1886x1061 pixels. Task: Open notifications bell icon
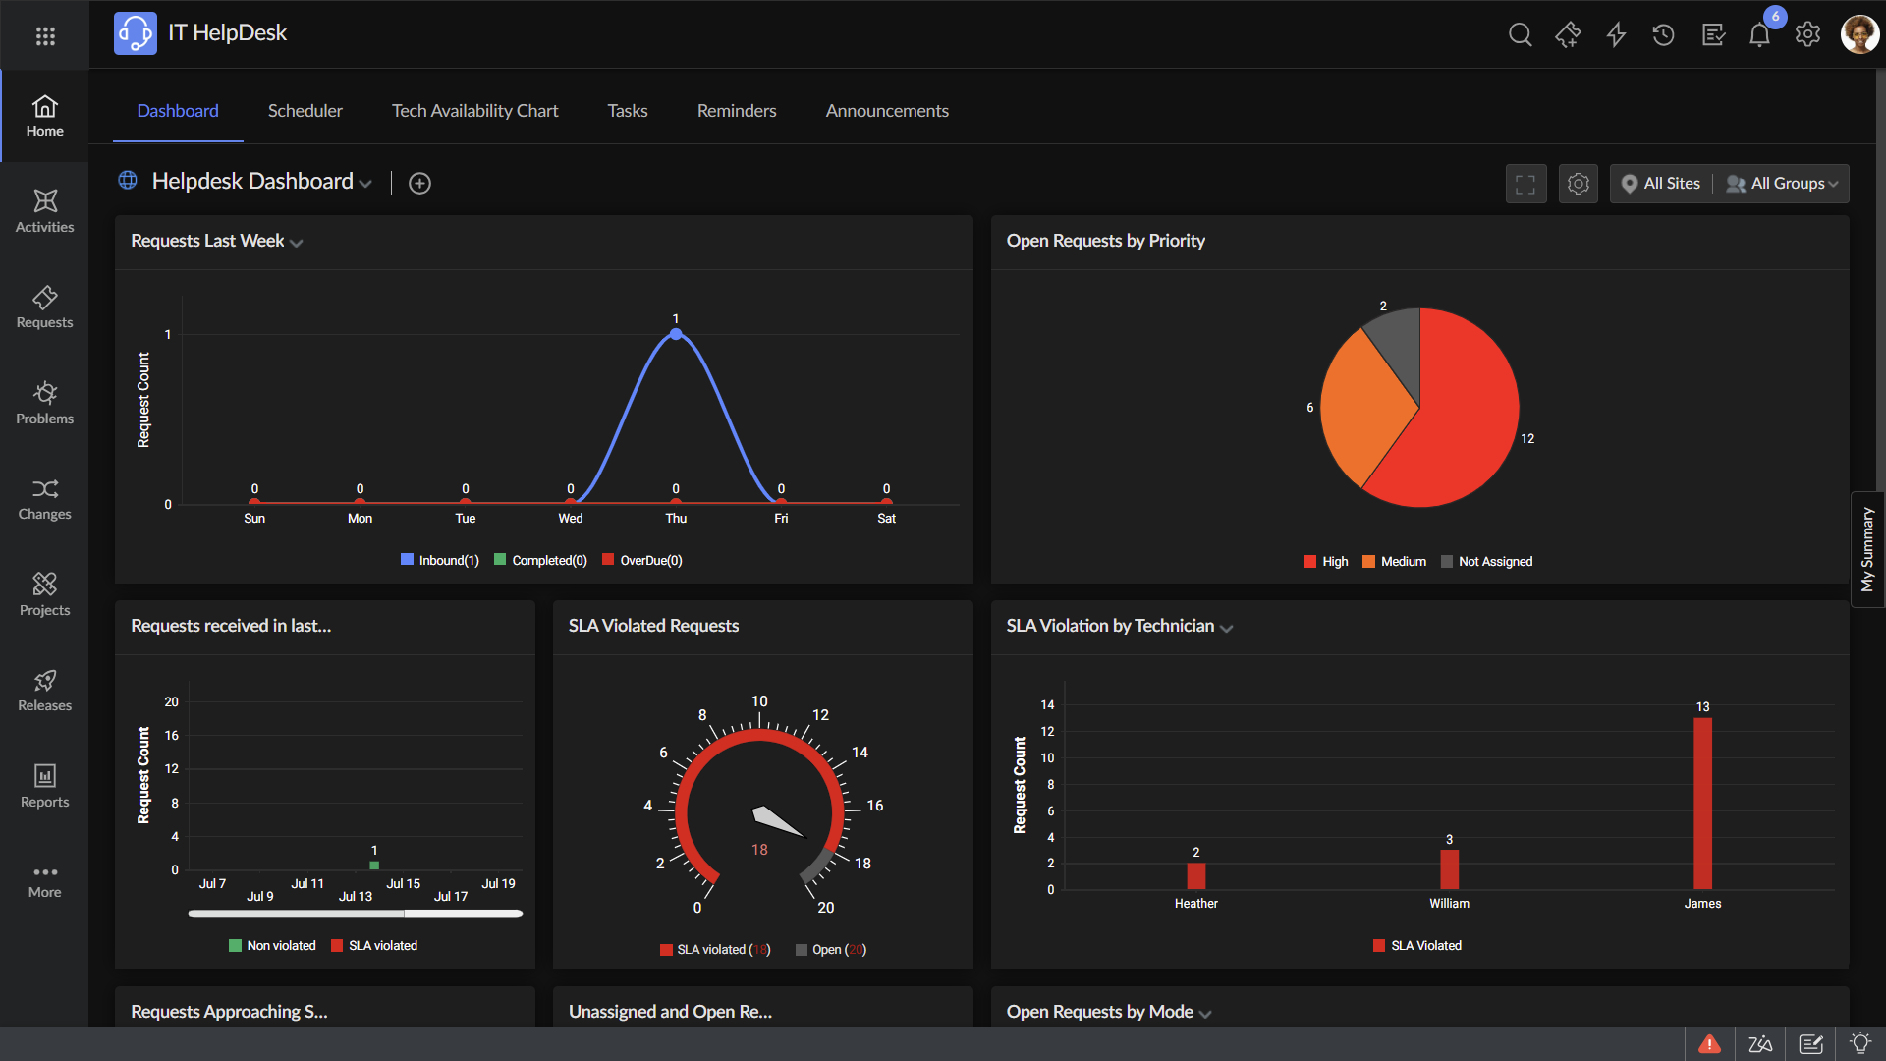(1759, 36)
